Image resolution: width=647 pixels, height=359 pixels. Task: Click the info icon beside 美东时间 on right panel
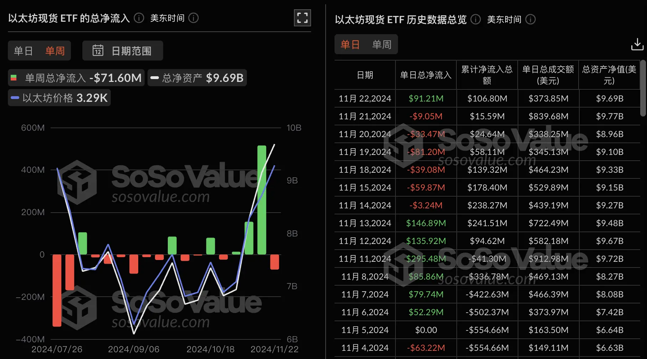531,20
